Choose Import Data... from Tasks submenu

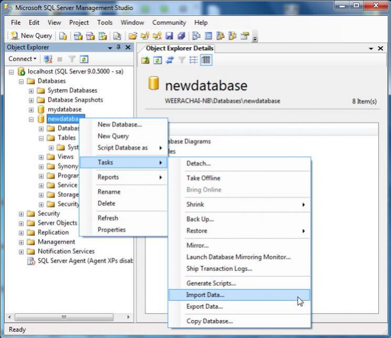tap(240, 295)
